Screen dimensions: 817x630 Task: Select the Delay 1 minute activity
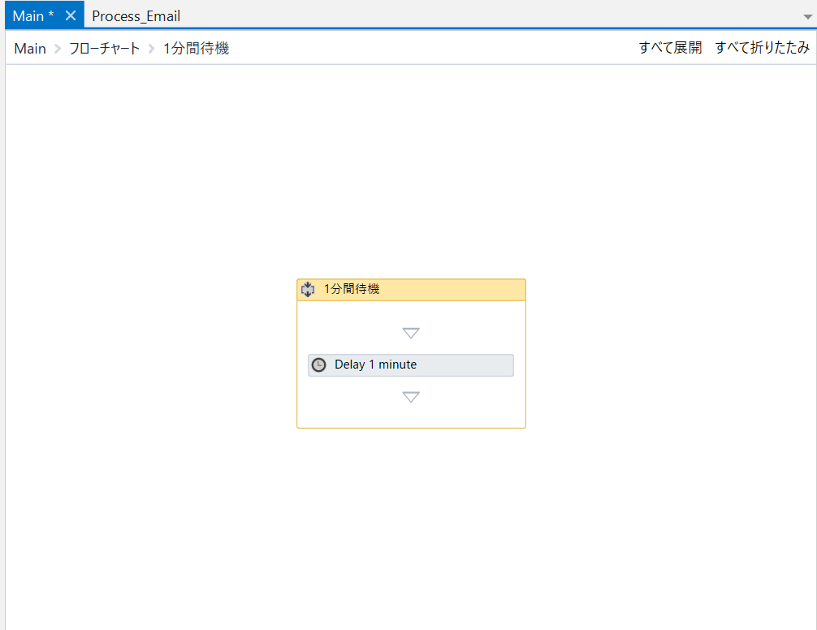click(411, 365)
